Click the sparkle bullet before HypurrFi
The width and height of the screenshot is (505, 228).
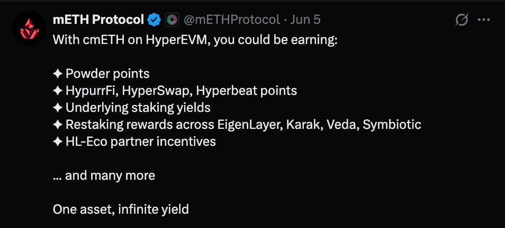(x=57, y=91)
